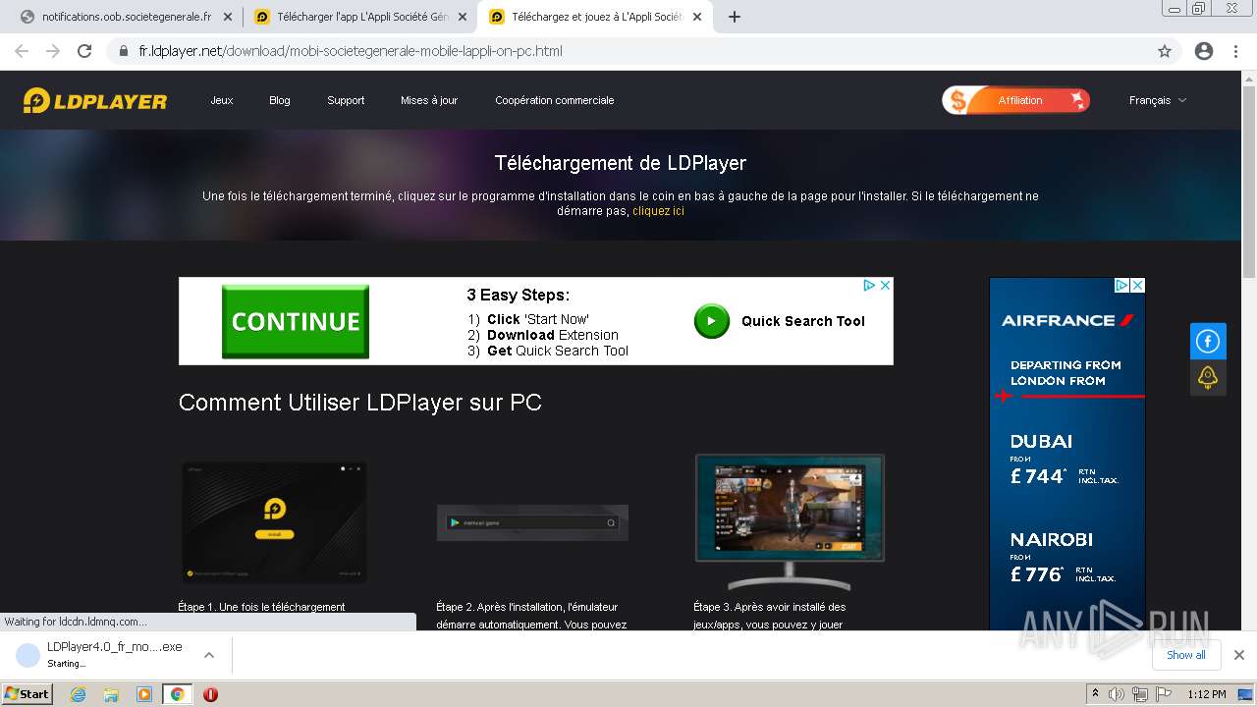Open the Windows Start menu
The image size is (1257, 707).
tap(27, 694)
